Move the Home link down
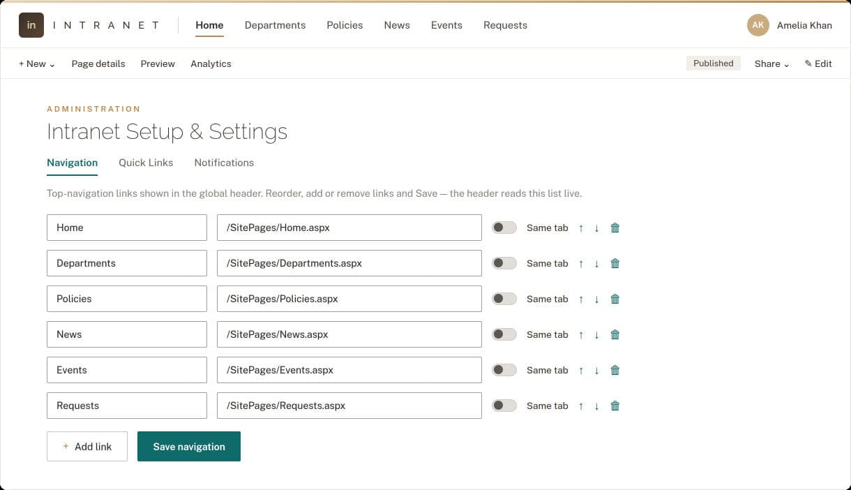 [596, 228]
